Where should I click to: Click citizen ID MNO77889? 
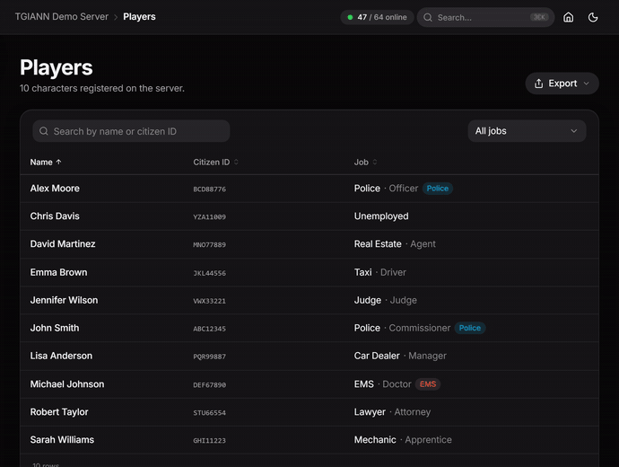[210, 245]
